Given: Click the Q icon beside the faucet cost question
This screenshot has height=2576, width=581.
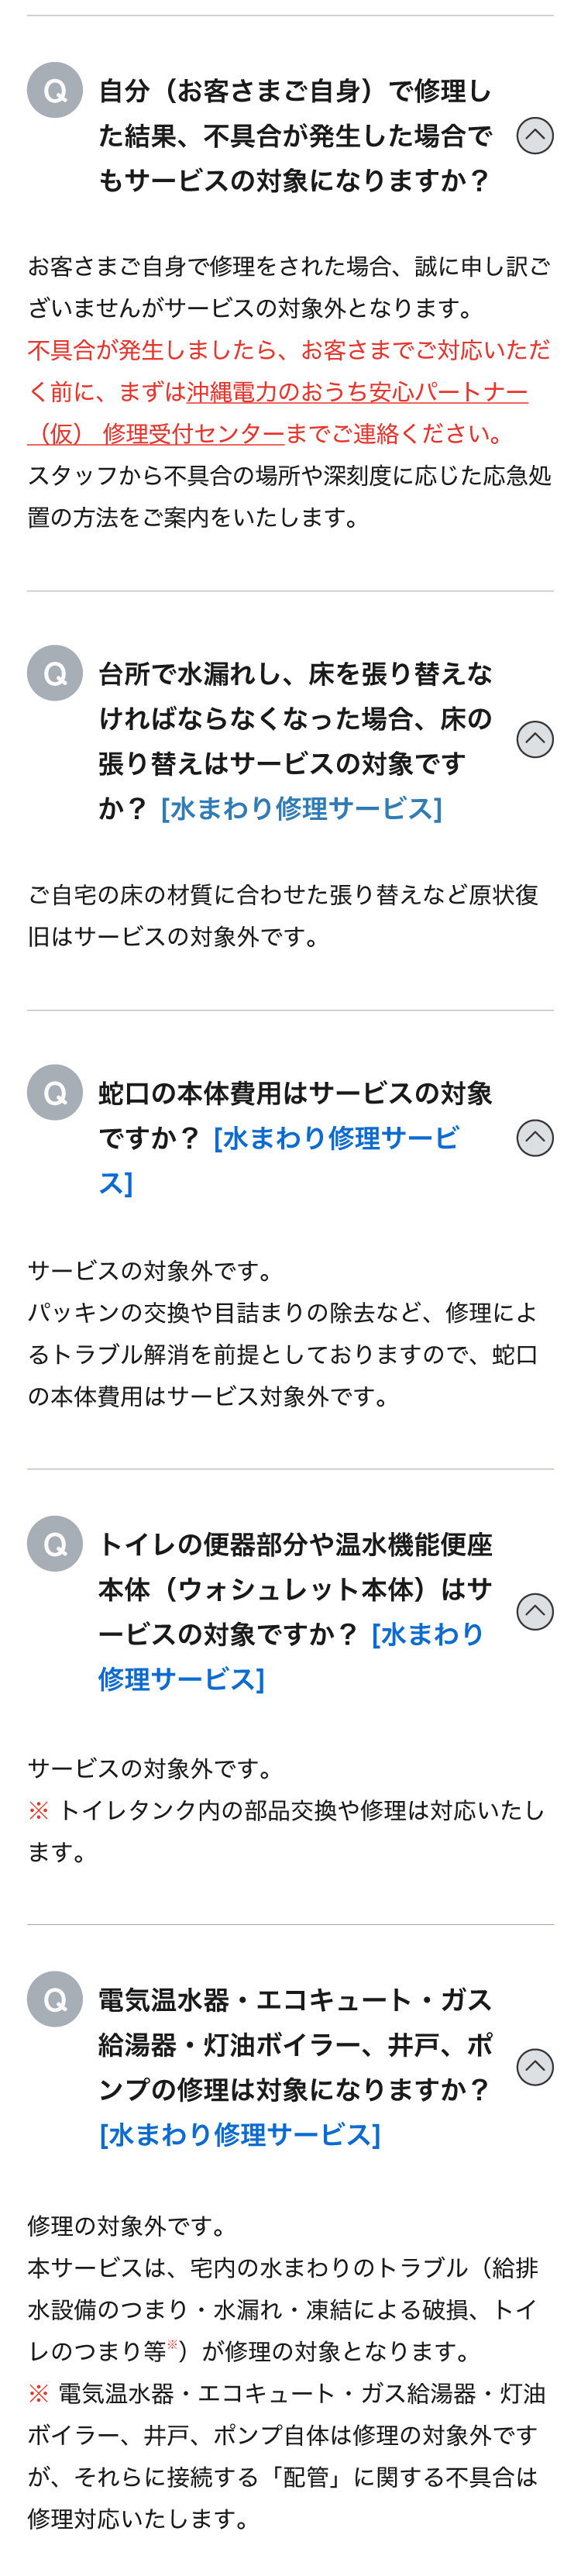Looking at the screenshot, I should tap(55, 1092).
